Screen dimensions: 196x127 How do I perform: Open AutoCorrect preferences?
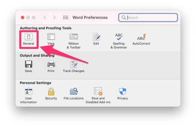click(x=141, y=39)
